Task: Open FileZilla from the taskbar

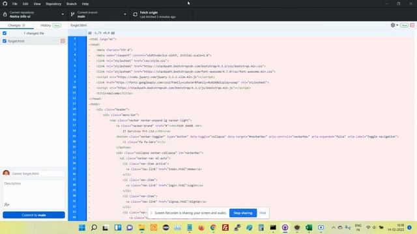Action: tap(225, 227)
